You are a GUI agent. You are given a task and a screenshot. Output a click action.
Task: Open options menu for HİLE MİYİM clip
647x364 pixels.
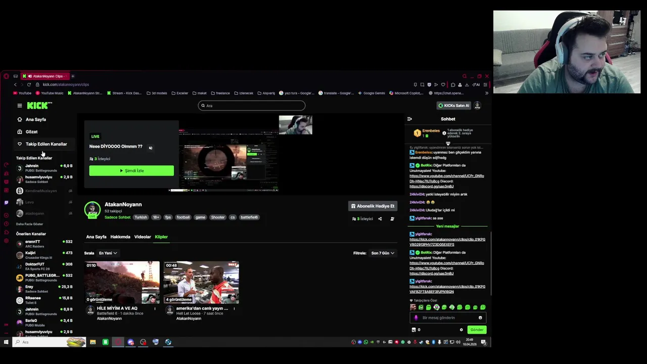click(155, 308)
